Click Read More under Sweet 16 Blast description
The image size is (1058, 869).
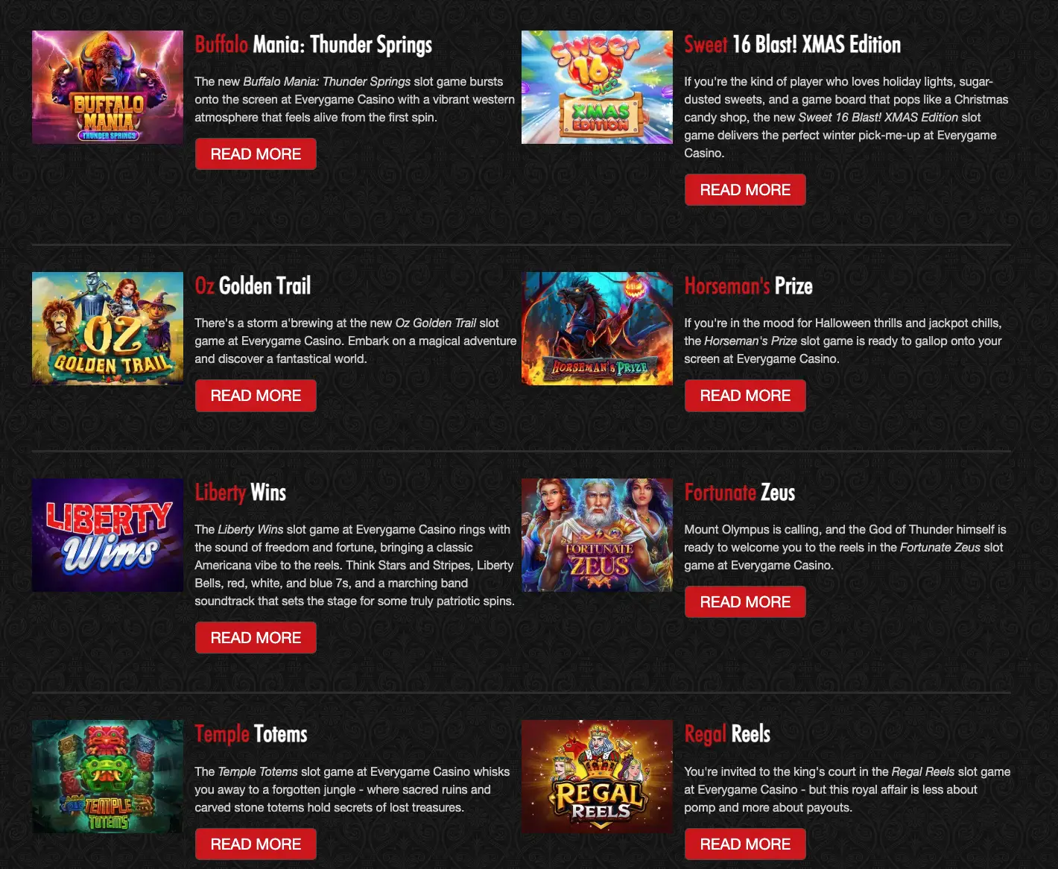coord(745,190)
